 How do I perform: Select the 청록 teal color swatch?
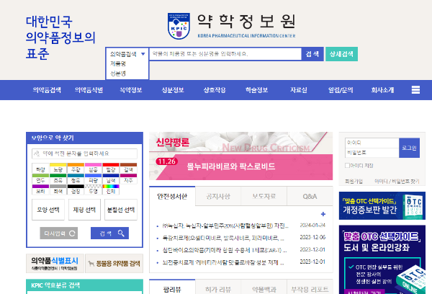[76, 179]
